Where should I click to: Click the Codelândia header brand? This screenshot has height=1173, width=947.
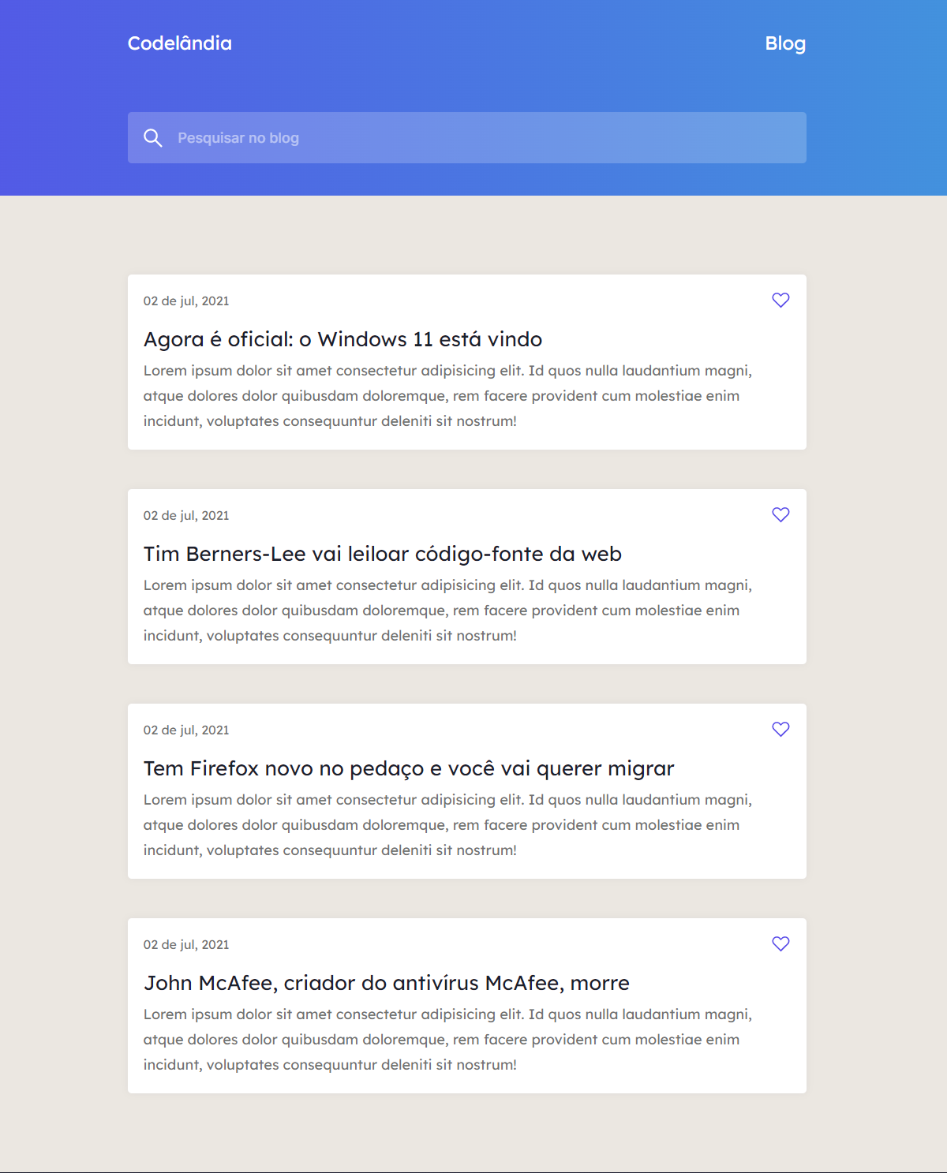click(x=180, y=43)
